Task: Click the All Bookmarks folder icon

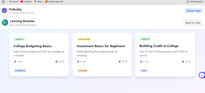Action: [x=188, y=2]
